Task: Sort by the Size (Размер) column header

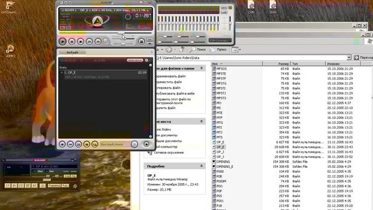Action: pyautogui.click(x=276, y=64)
